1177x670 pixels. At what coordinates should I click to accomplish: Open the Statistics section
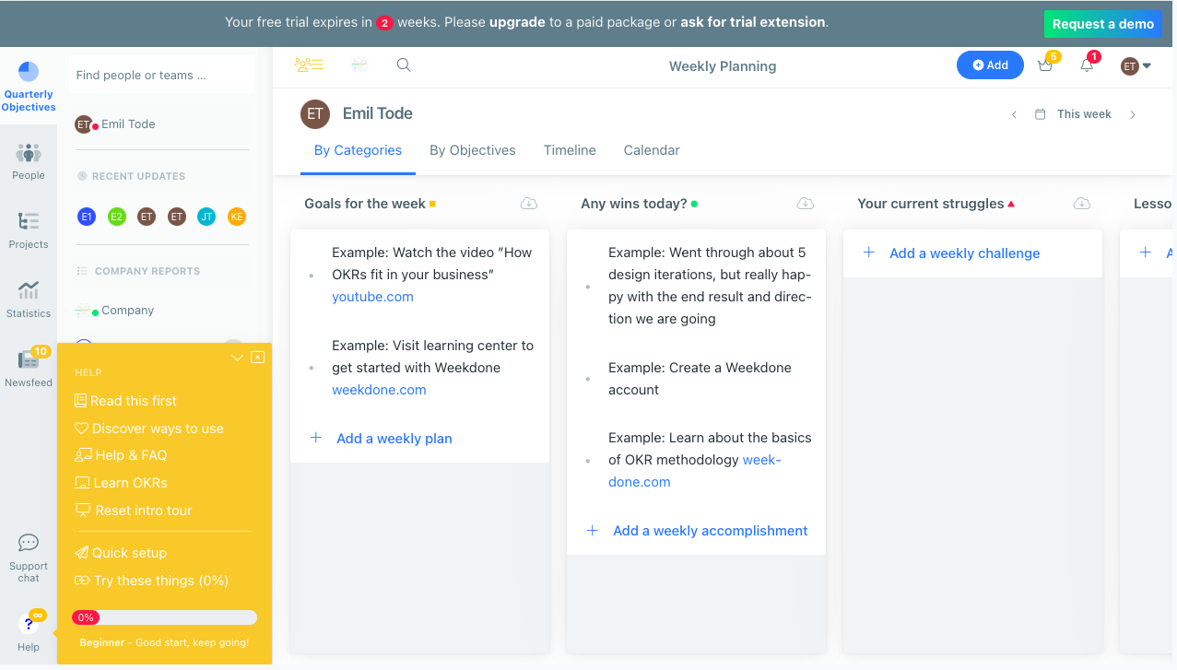click(x=29, y=300)
